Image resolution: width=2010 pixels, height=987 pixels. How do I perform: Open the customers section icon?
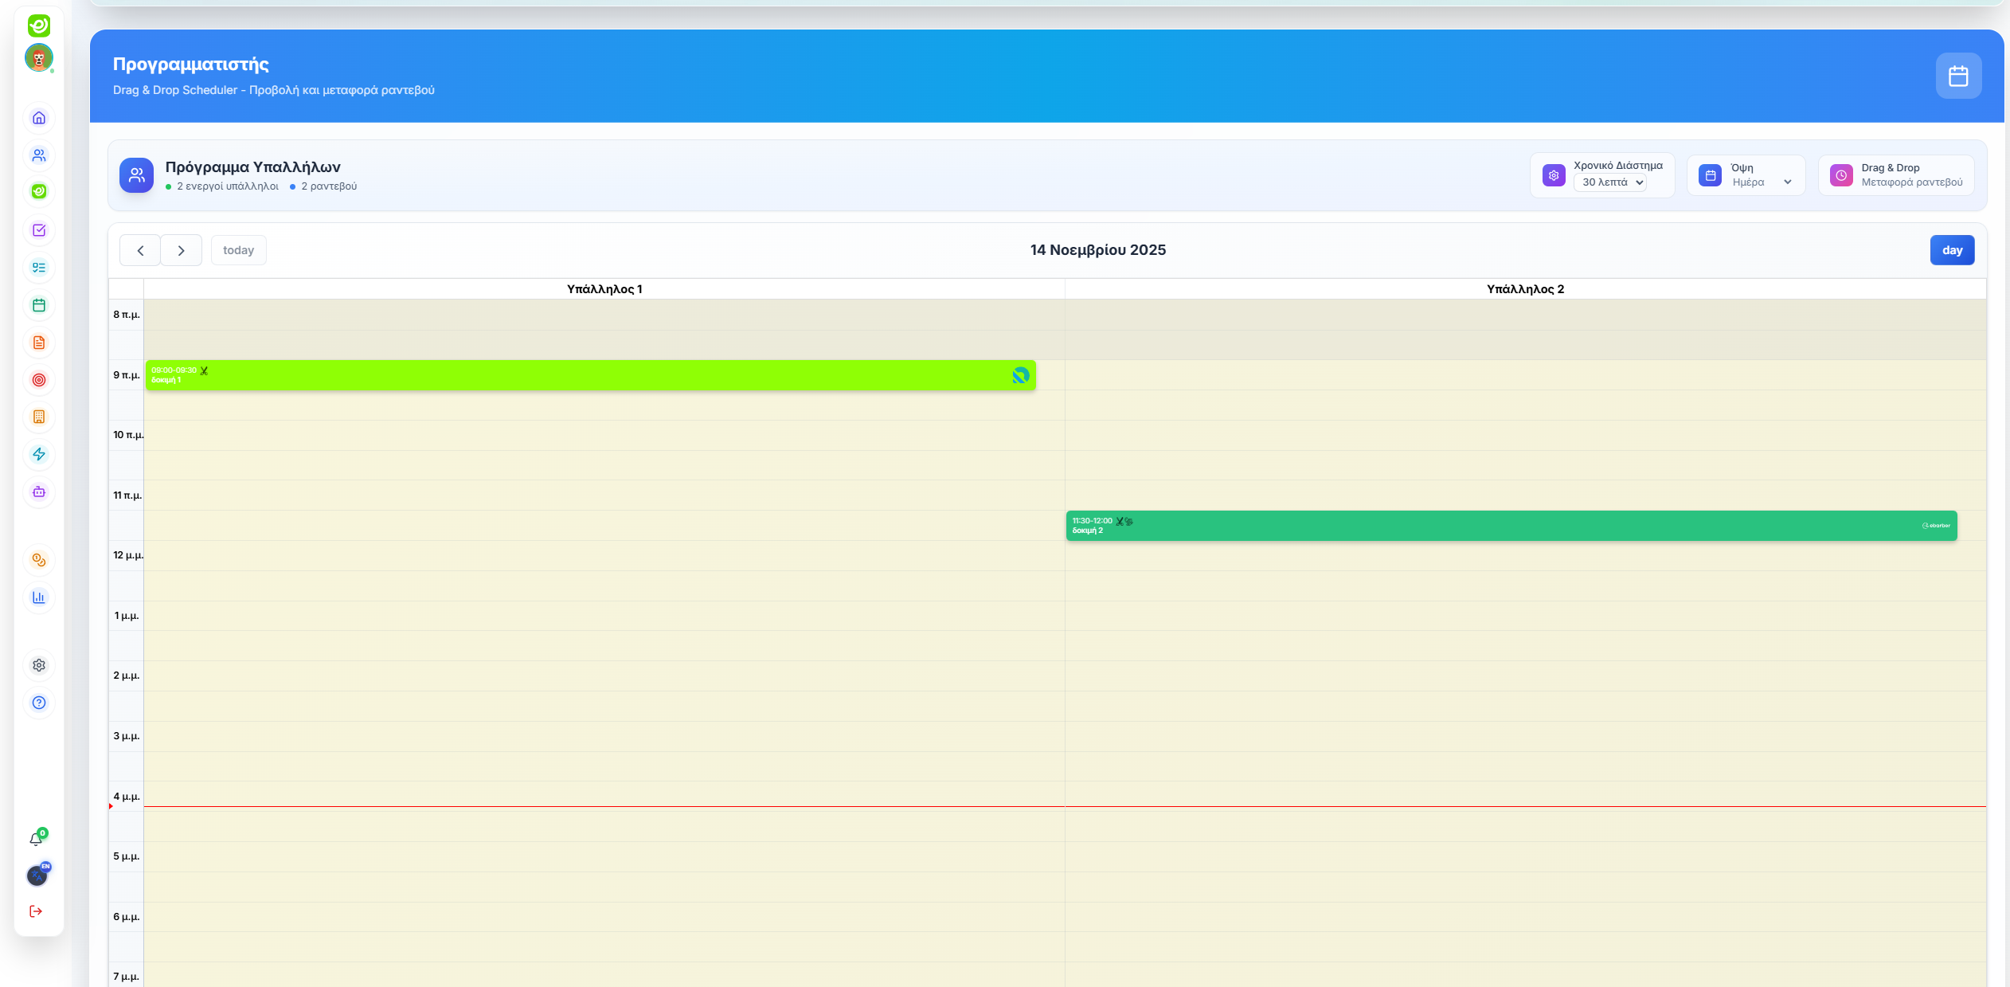click(x=38, y=155)
